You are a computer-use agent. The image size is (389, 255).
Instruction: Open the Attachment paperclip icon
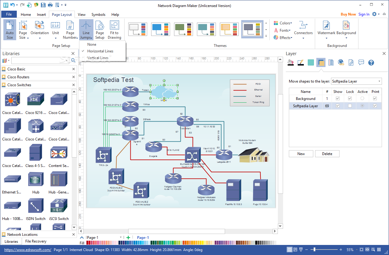351,62
